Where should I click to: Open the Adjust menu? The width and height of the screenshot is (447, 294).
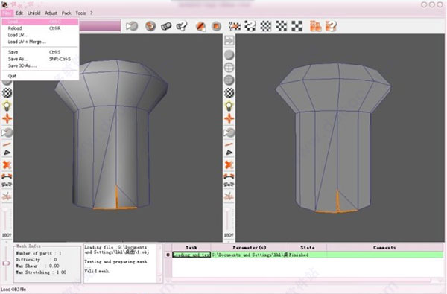click(51, 13)
